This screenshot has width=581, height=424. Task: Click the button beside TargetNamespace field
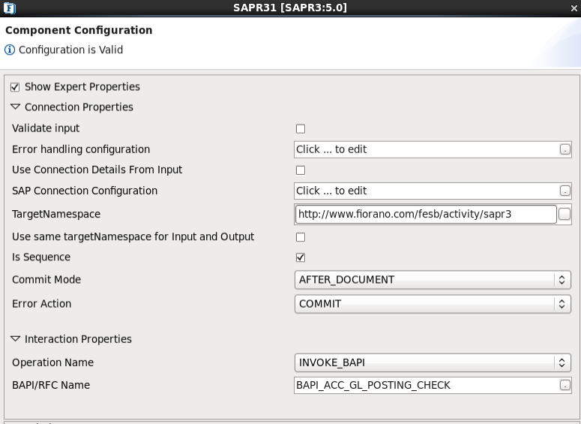tap(565, 214)
